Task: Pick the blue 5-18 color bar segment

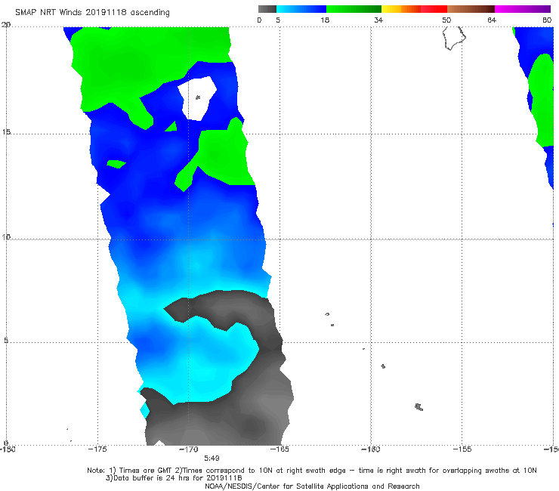Action: (301, 9)
